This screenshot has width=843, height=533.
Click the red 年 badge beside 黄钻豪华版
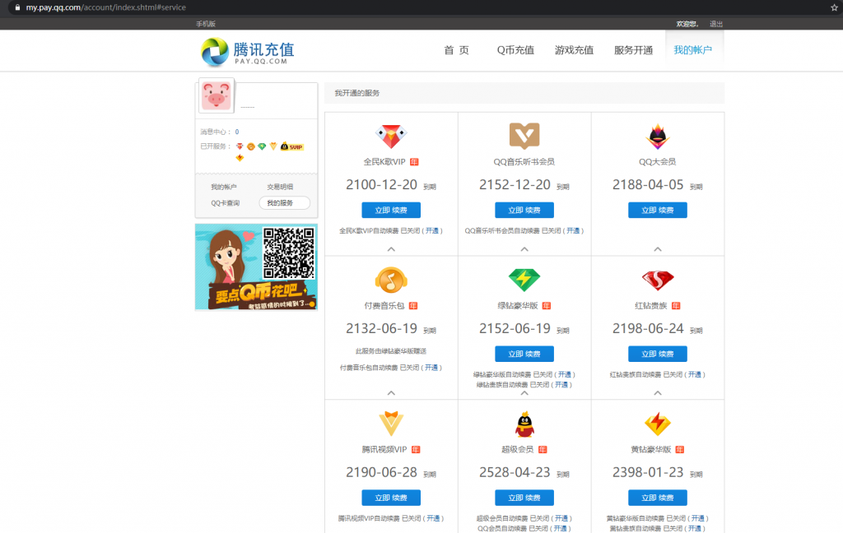680,450
